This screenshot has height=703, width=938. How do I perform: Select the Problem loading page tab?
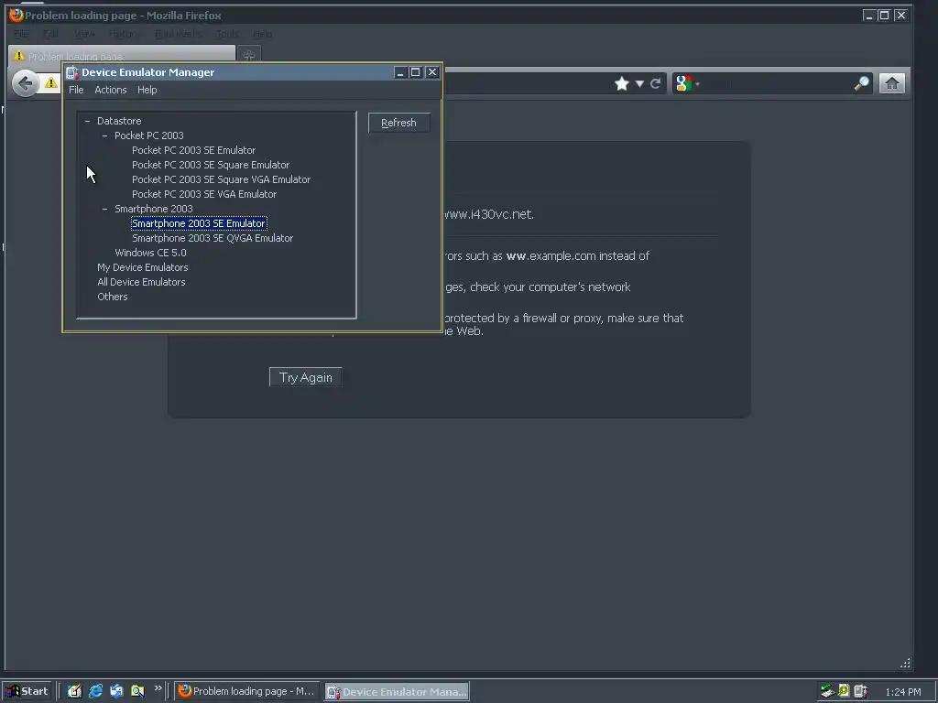[122, 55]
